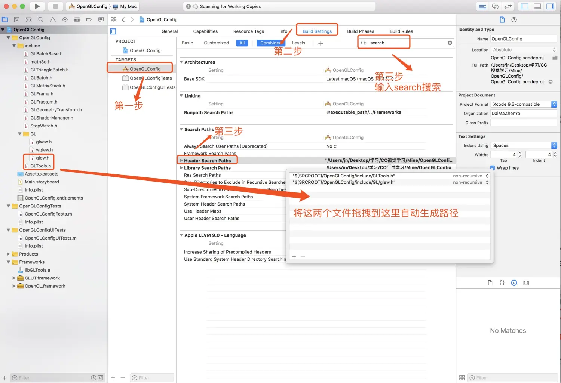The image size is (561, 383).
Task: Show Media library
Action: 526,283
